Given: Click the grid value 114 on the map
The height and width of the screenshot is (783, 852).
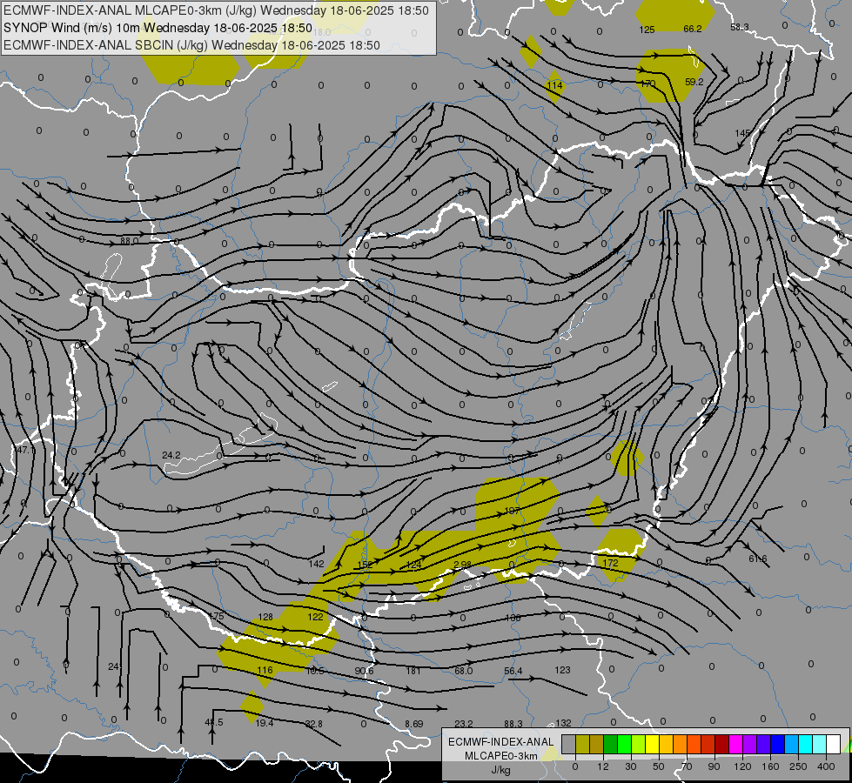Looking at the screenshot, I should [x=554, y=85].
